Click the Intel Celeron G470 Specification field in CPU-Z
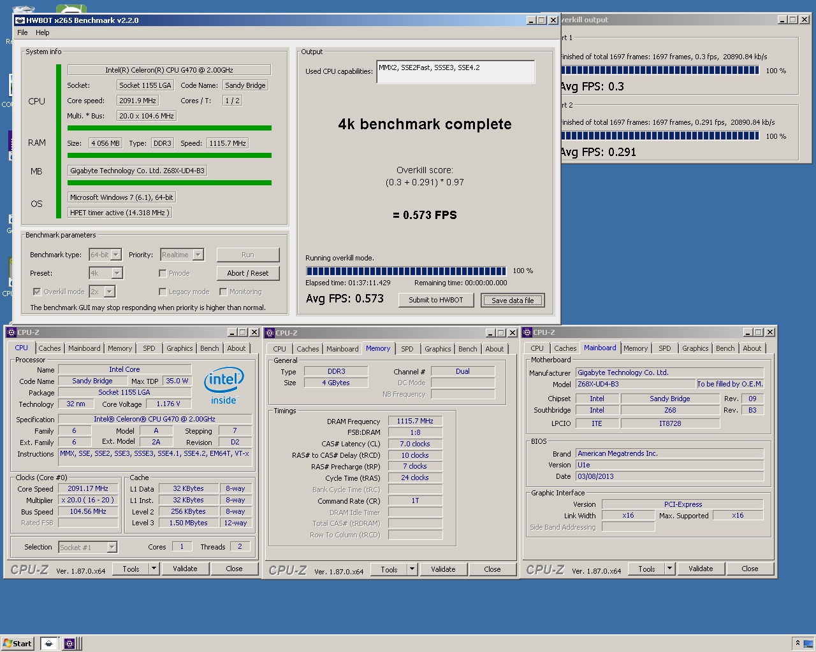 pyautogui.click(x=155, y=419)
